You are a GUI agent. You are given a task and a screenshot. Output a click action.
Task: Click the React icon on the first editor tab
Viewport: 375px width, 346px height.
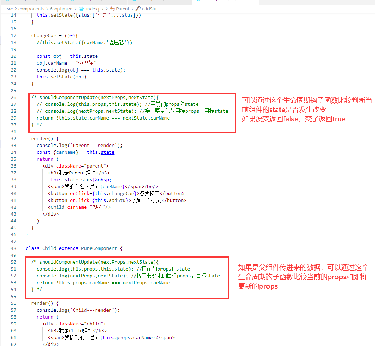[x=6, y=1]
